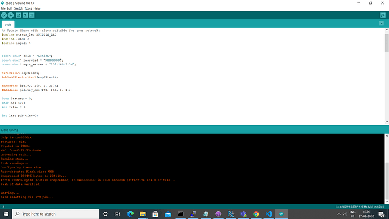The width and height of the screenshot is (389, 219).
Task: Click the Type here to search box
Action: pos(56,214)
